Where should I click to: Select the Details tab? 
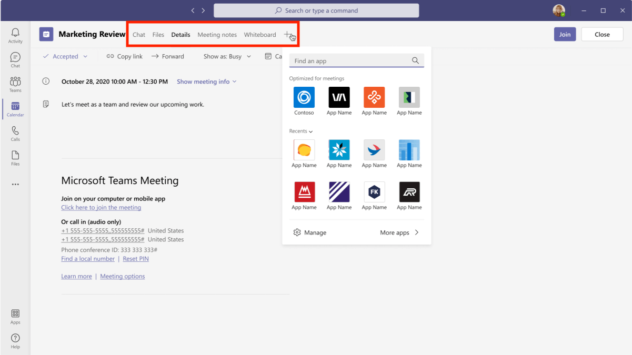[x=180, y=35]
